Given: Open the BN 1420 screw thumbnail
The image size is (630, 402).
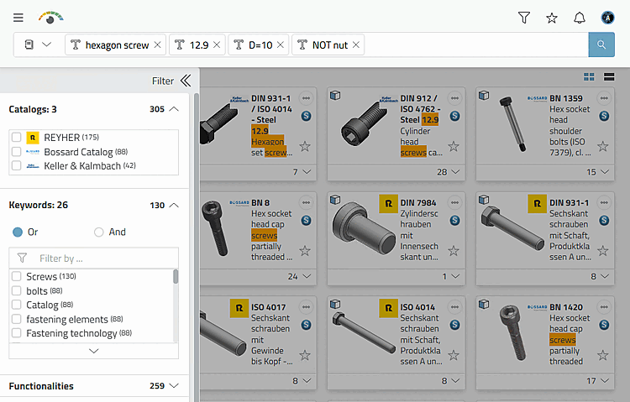Looking at the screenshot, I should [511, 332].
